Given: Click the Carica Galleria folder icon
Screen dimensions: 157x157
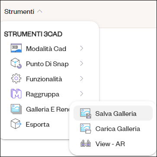Looking at the screenshot, I should pos(86,128).
